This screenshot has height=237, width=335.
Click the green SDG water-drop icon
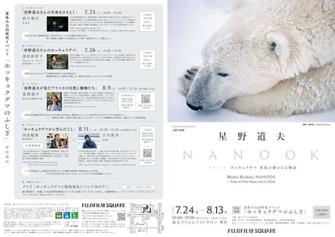pyautogui.click(x=75, y=215)
